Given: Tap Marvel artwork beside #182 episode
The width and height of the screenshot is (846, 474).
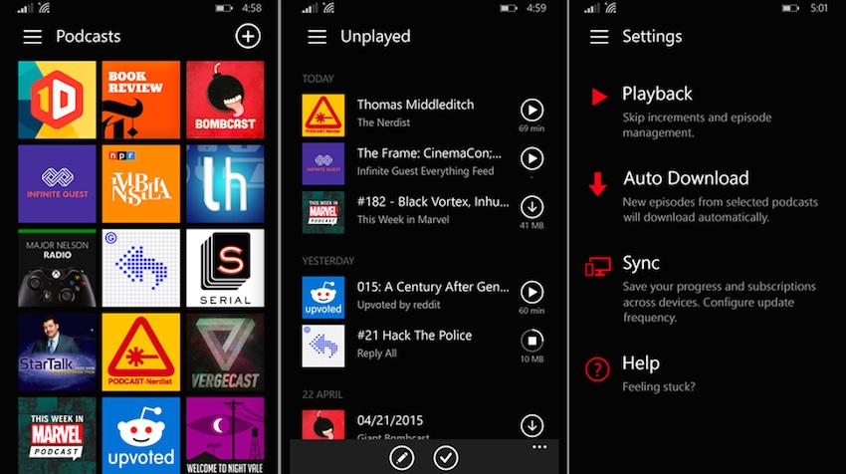Looking at the screenshot, I should click(323, 212).
